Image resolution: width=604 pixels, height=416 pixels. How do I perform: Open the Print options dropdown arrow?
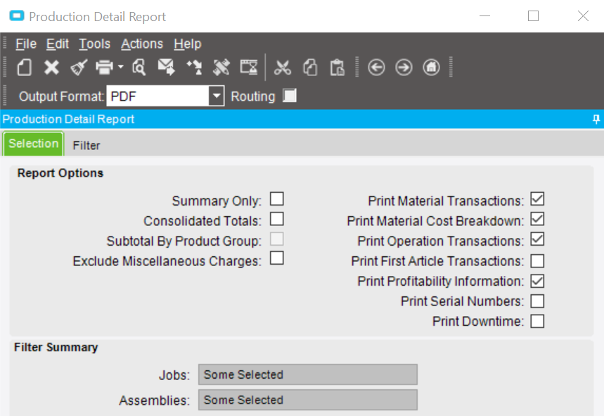(x=120, y=67)
